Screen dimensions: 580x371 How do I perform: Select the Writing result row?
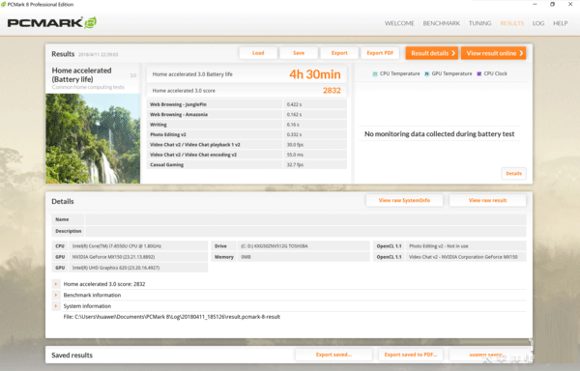[246, 125]
